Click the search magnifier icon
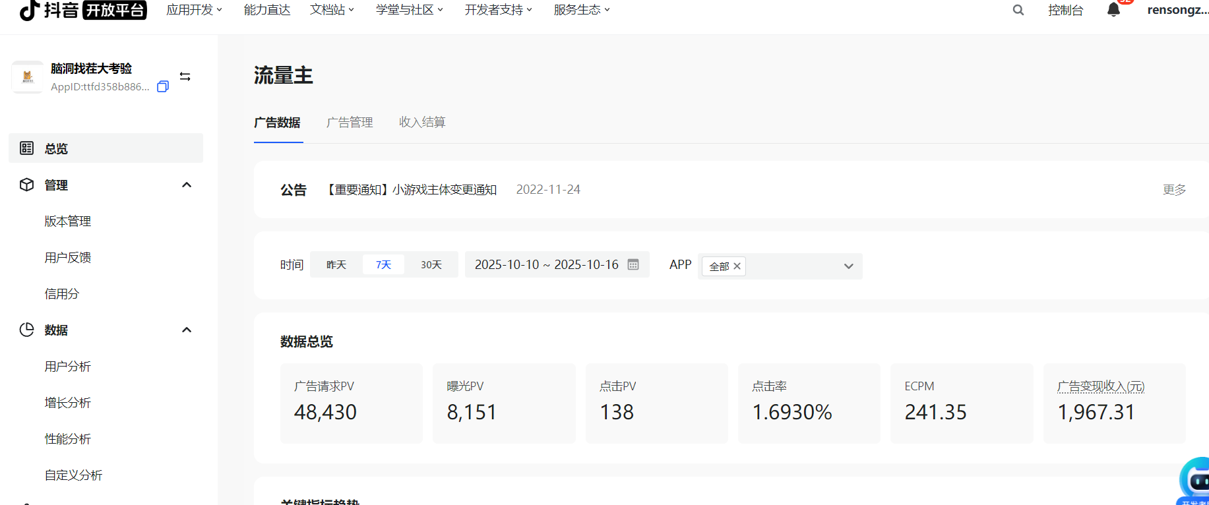The image size is (1209, 505). [x=1018, y=10]
